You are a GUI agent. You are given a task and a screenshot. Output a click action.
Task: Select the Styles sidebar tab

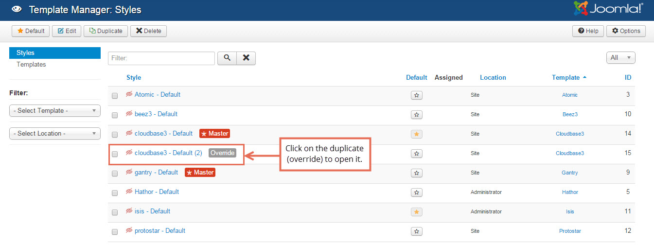(x=55, y=52)
